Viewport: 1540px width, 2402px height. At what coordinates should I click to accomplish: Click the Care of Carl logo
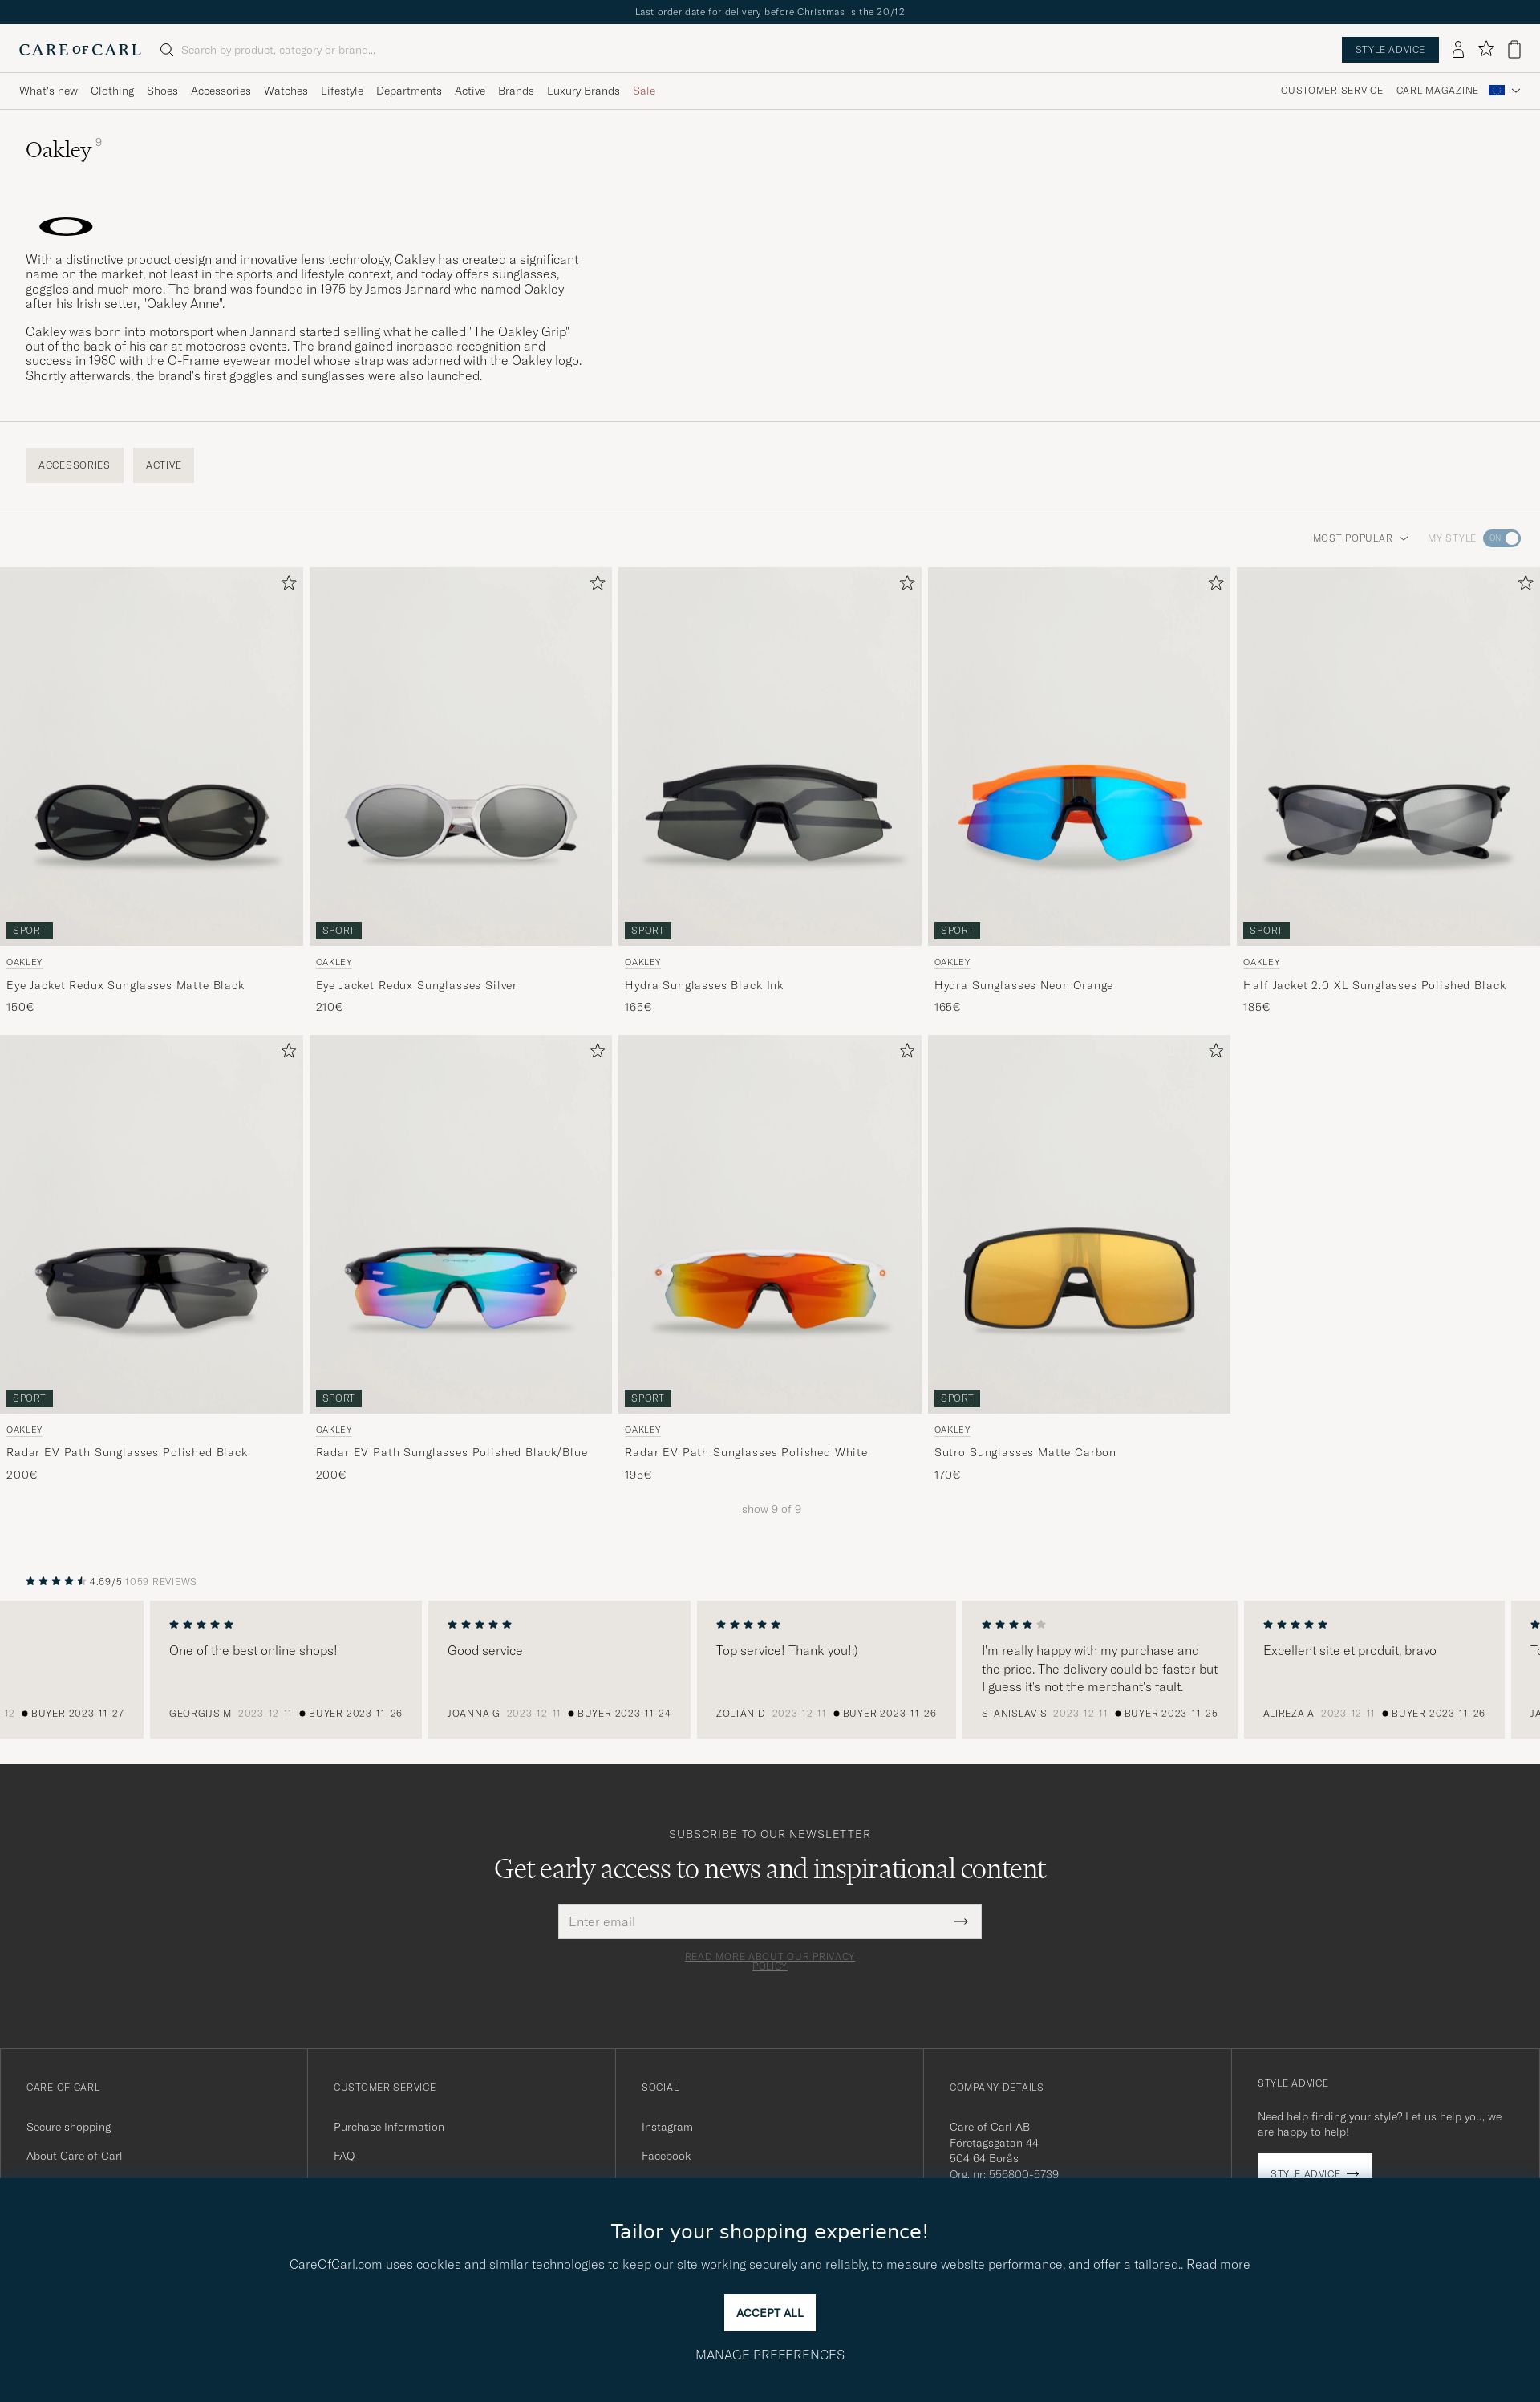(x=80, y=50)
